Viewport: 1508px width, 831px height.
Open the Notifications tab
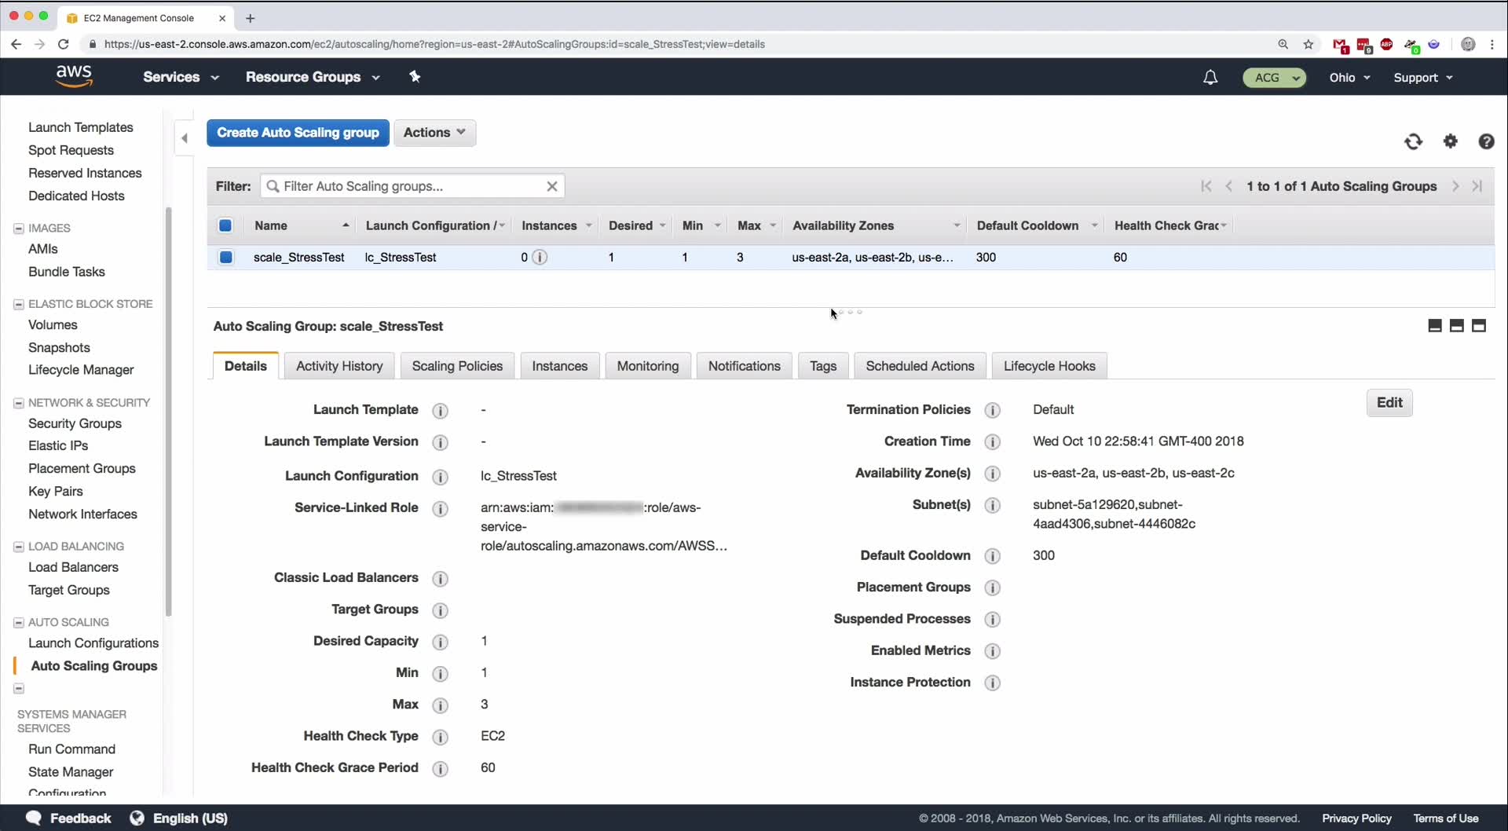tap(745, 366)
